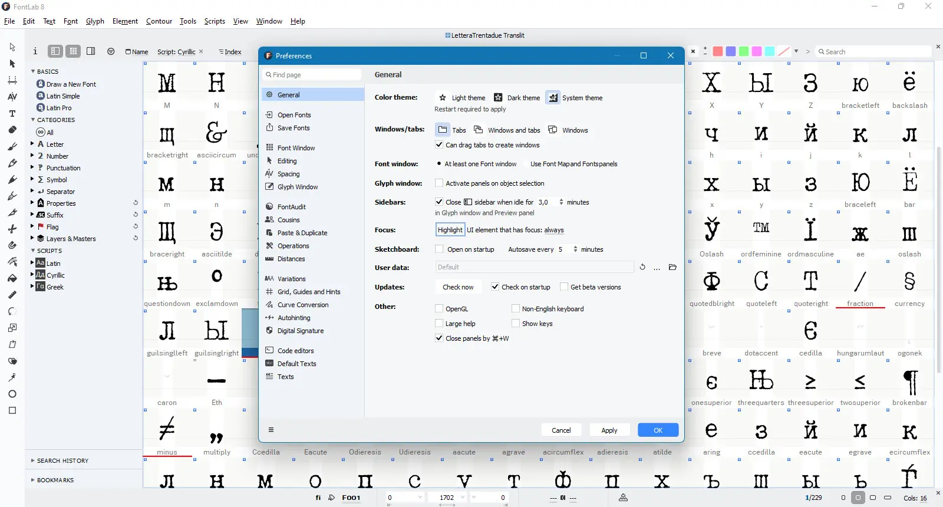
Task: Enable the OpenGL checkbox
Action: click(439, 308)
